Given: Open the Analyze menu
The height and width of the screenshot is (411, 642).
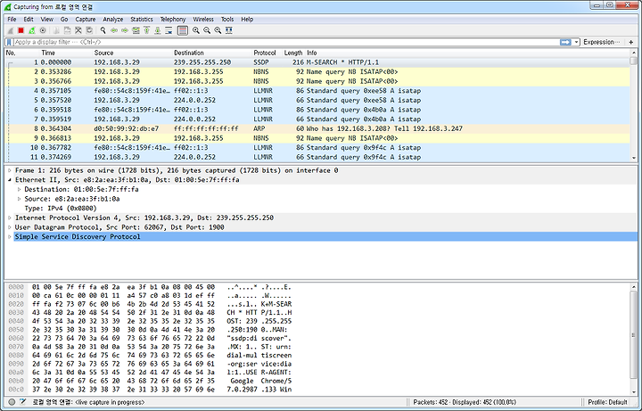Looking at the screenshot, I should (x=113, y=20).
